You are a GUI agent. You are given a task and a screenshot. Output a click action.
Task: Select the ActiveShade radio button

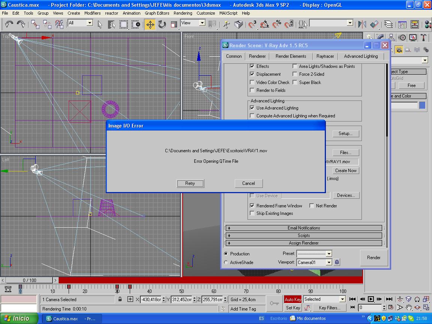pos(226,262)
